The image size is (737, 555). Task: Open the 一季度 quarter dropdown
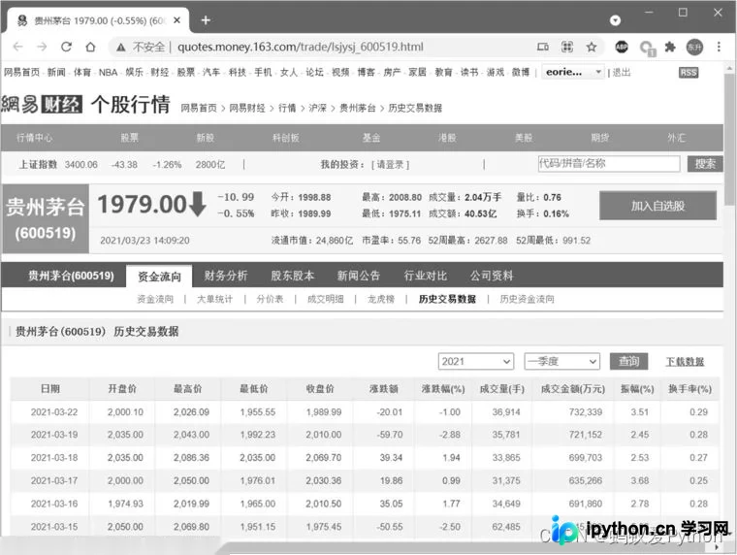click(x=562, y=361)
